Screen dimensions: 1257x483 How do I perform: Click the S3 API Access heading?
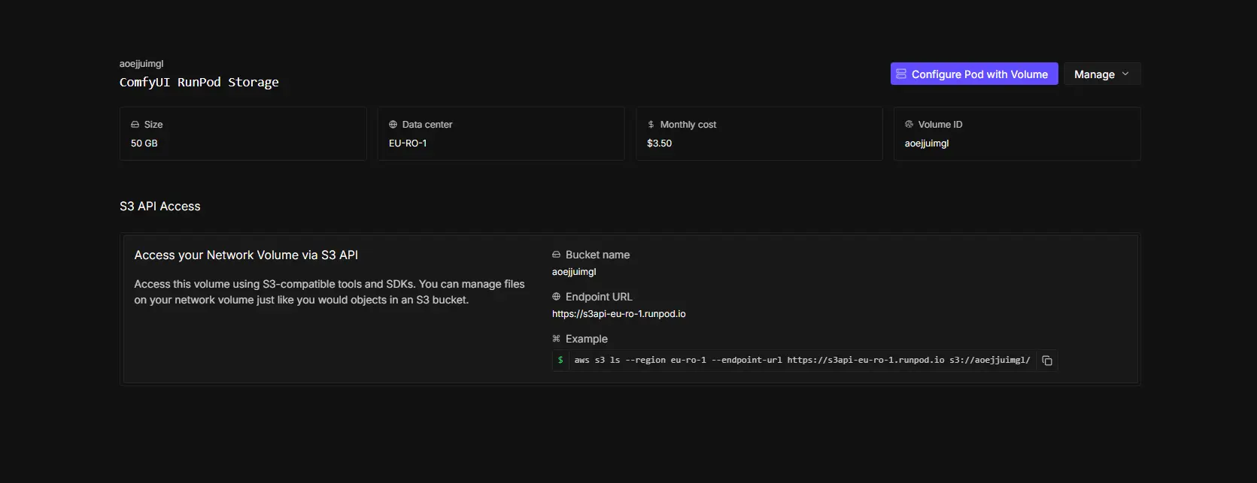click(160, 207)
